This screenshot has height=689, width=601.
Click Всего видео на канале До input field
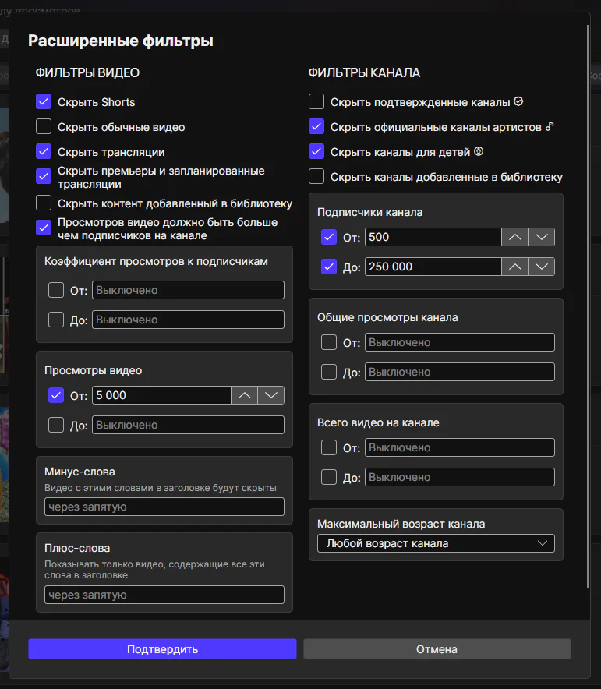(460, 477)
